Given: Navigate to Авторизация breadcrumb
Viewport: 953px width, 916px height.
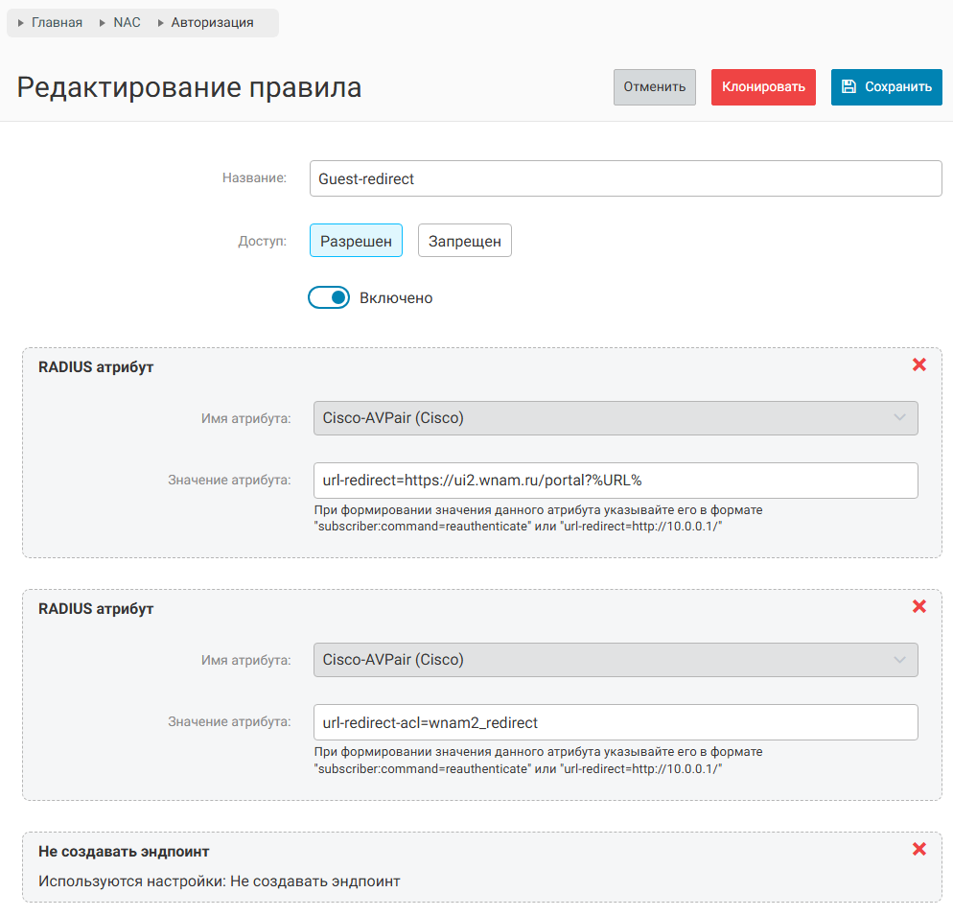Looking at the screenshot, I should pos(212,23).
